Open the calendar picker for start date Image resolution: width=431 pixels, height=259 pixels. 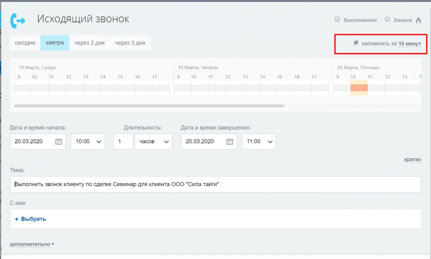[x=59, y=142]
